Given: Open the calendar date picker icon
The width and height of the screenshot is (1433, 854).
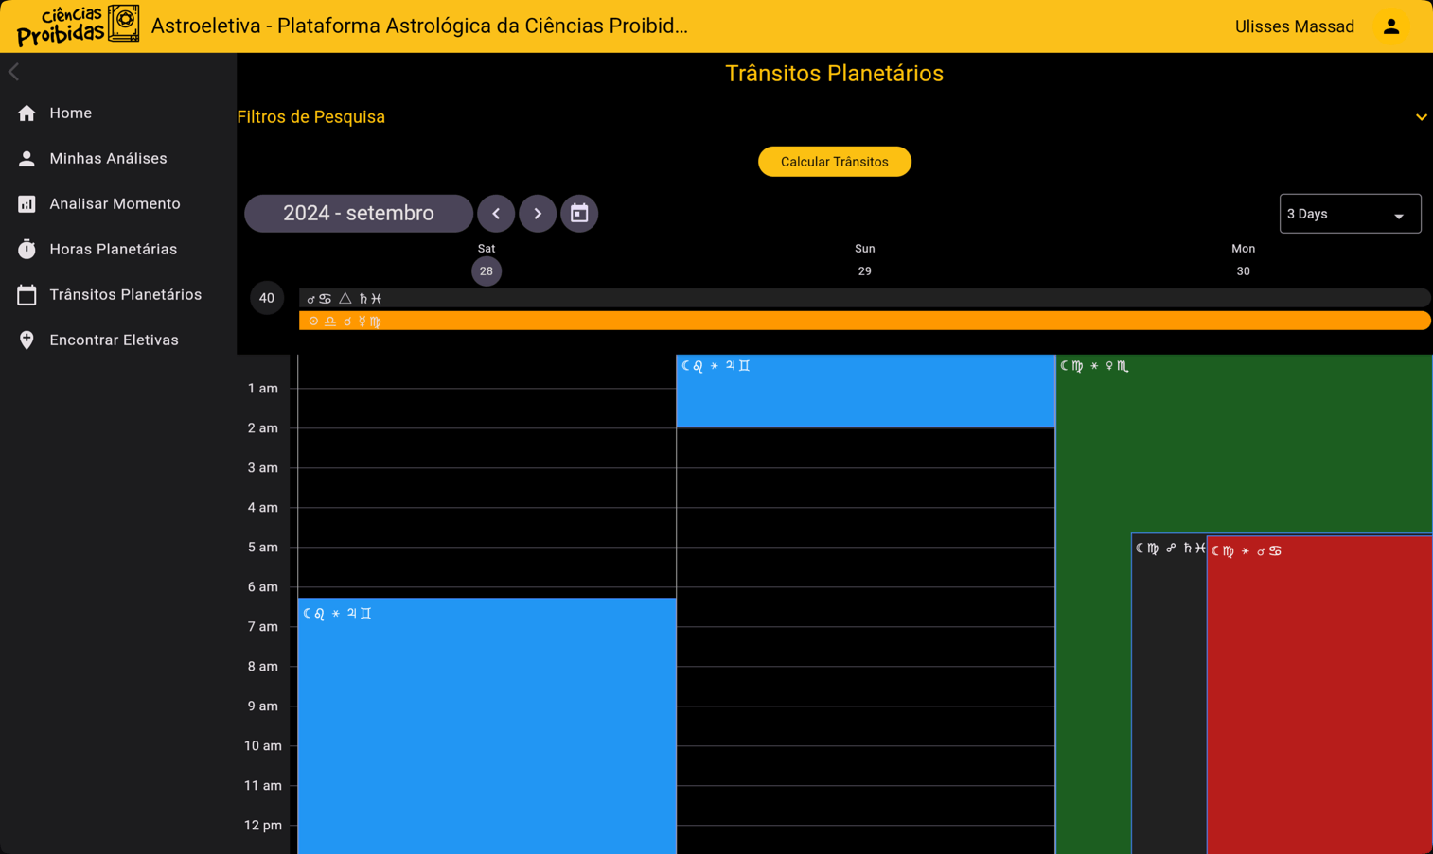Looking at the screenshot, I should pyautogui.click(x=579, y=214).
